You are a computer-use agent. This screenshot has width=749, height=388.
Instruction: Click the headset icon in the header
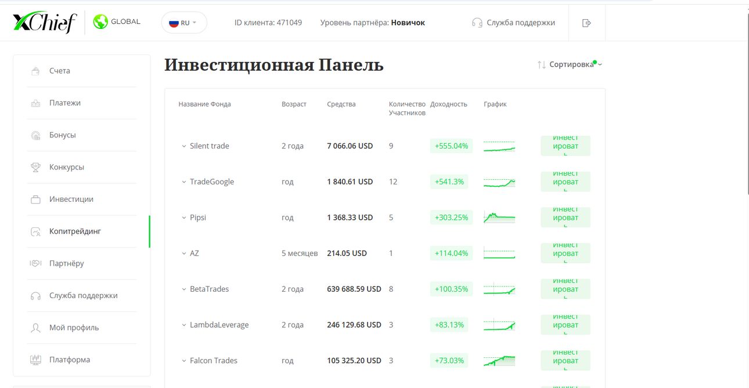477,23
